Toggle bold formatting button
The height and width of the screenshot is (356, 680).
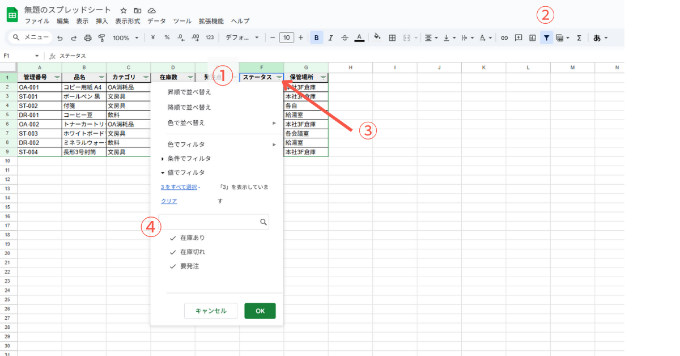pyautogui.click(x=316, y=38)
